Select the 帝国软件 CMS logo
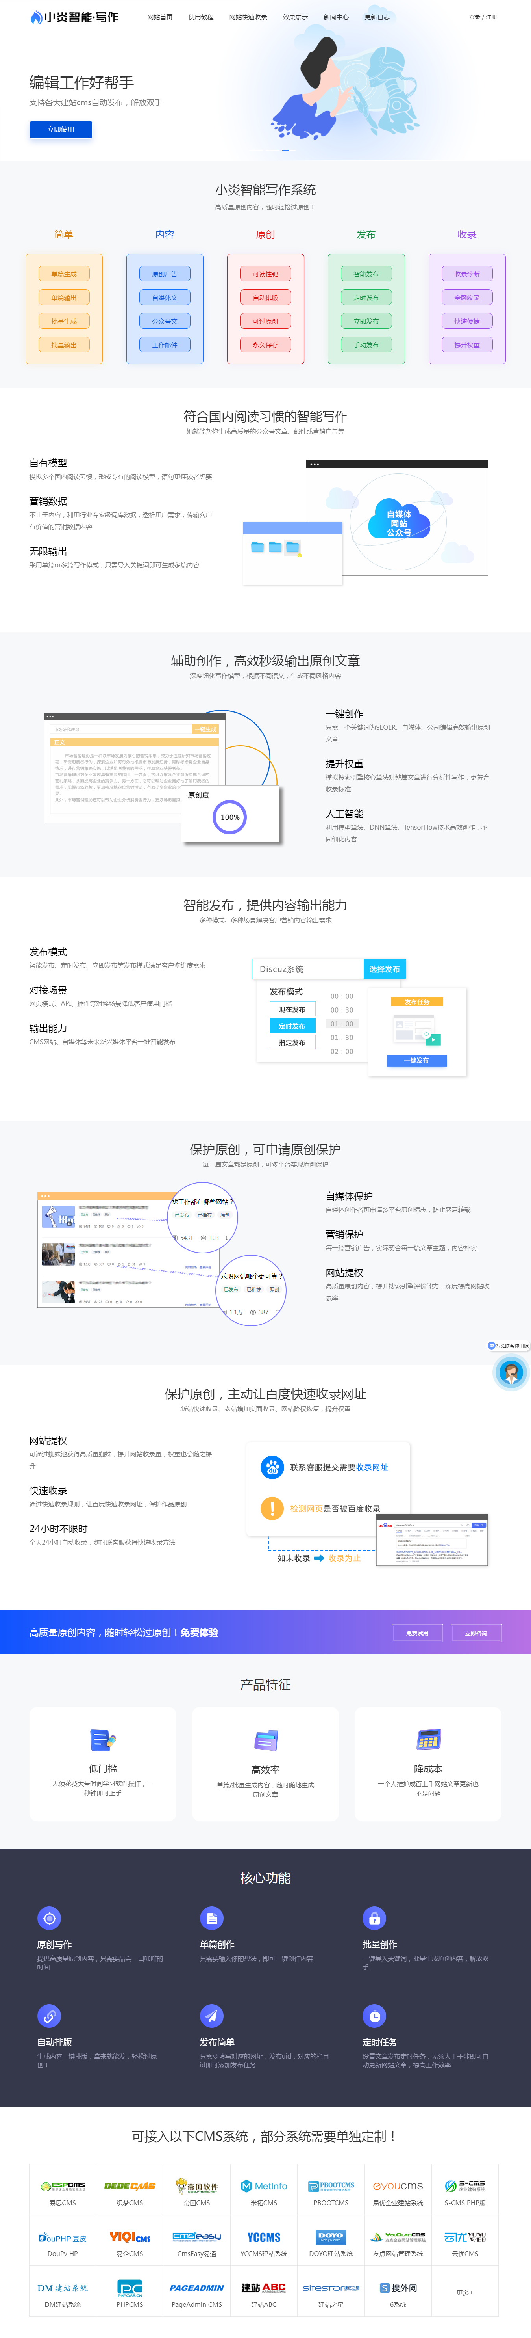The image size is (531, 2338). (197, 2186)
